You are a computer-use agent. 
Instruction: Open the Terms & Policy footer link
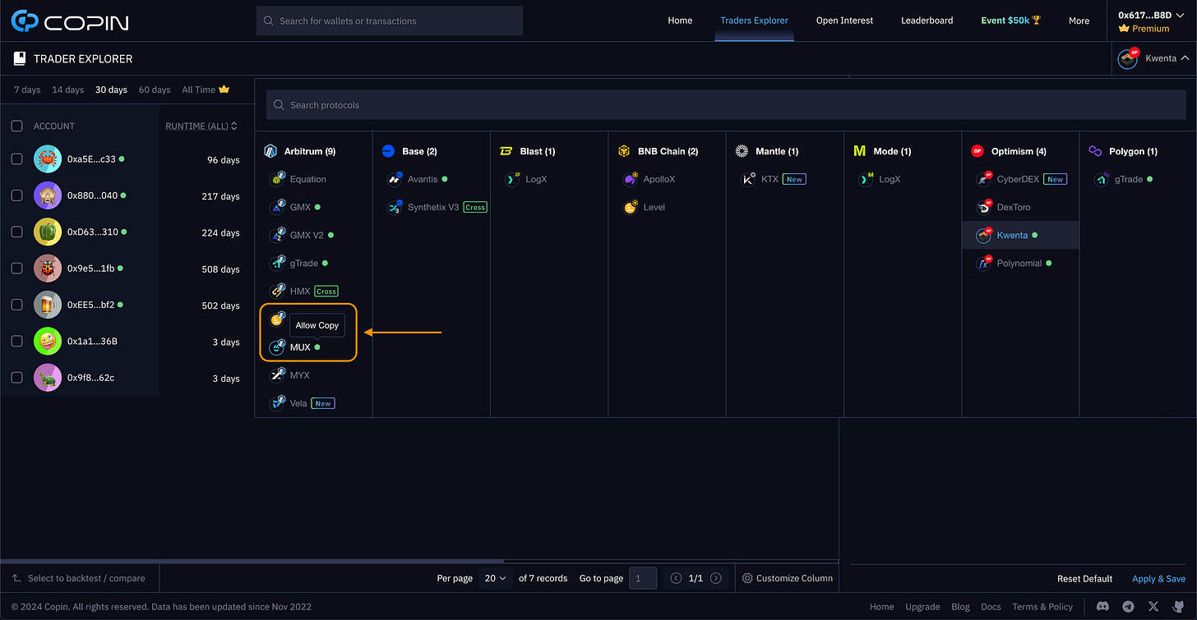tap(1042, 607)
